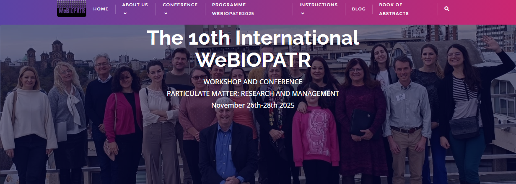Open Programme WeBIOPATR2025 page
Image resolution: width=516 pixels, height=184 pixels.
point(233,9)
